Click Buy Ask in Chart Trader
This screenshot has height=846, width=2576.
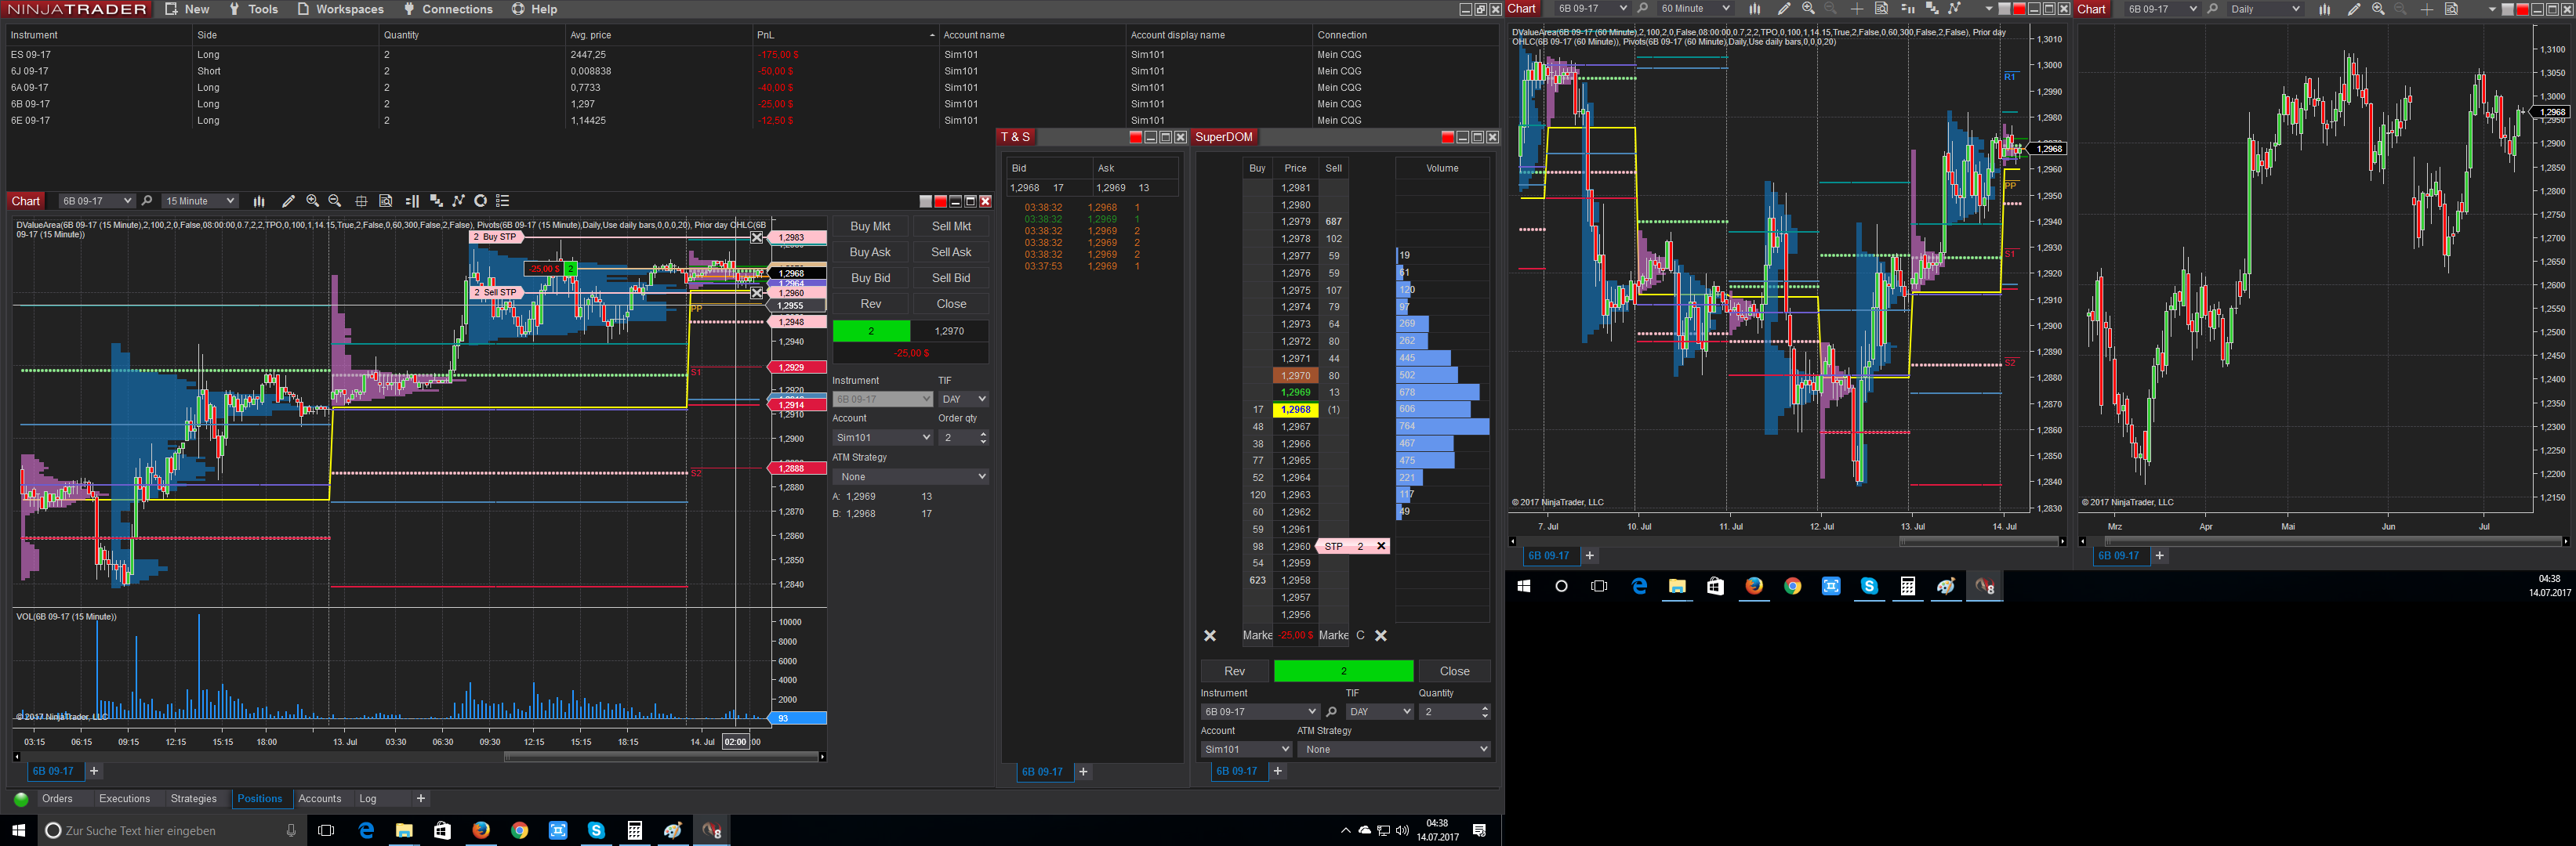(870, 253)
